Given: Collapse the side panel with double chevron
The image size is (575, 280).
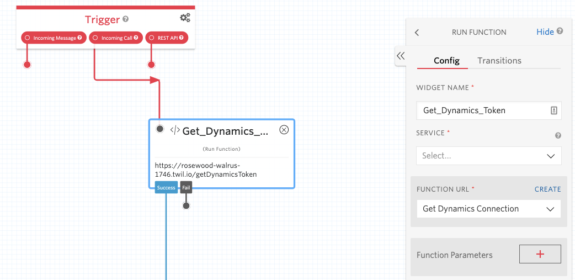Looking at the screenshot, I should tap(401, 56).
